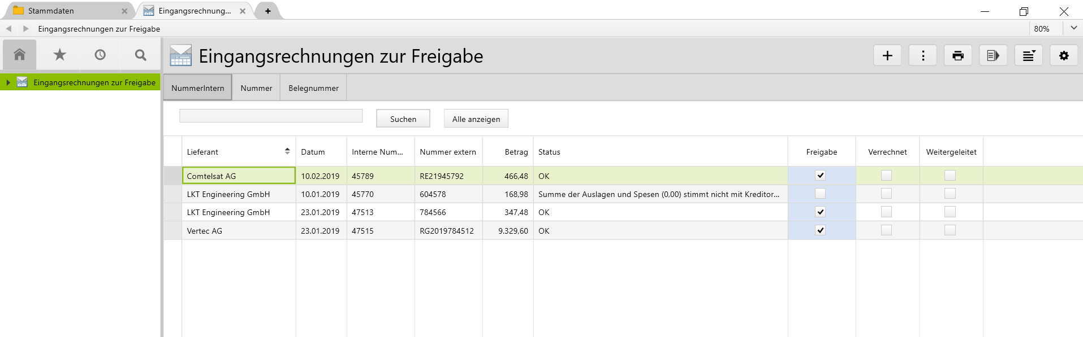1083x337 pixels.
Task: Restore the window with the restore button
Action: click(x=1024, y=11)
